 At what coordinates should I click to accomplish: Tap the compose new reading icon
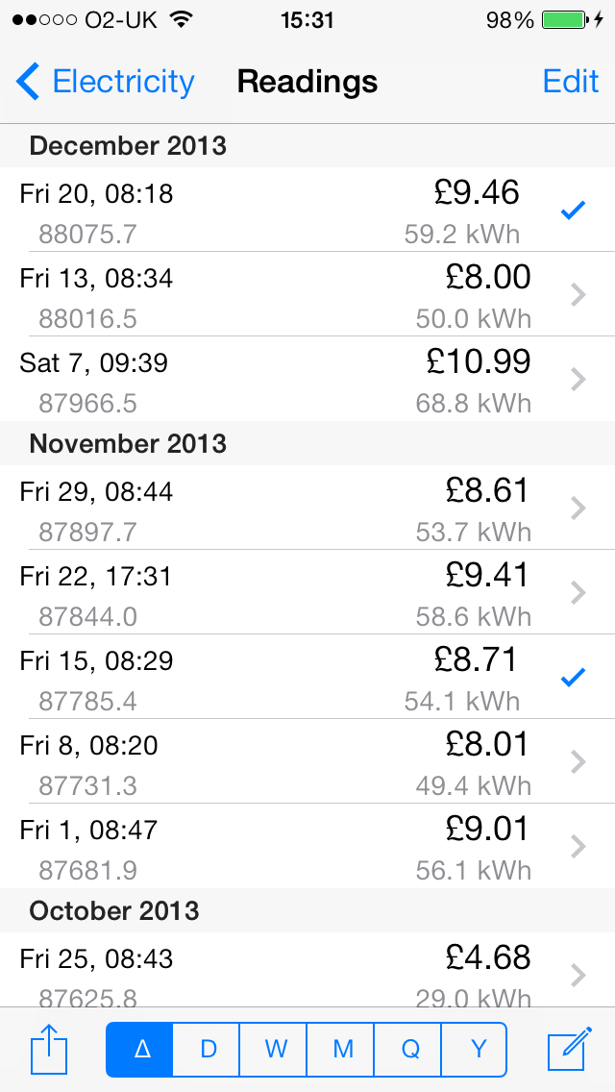tap(568, 1048)
